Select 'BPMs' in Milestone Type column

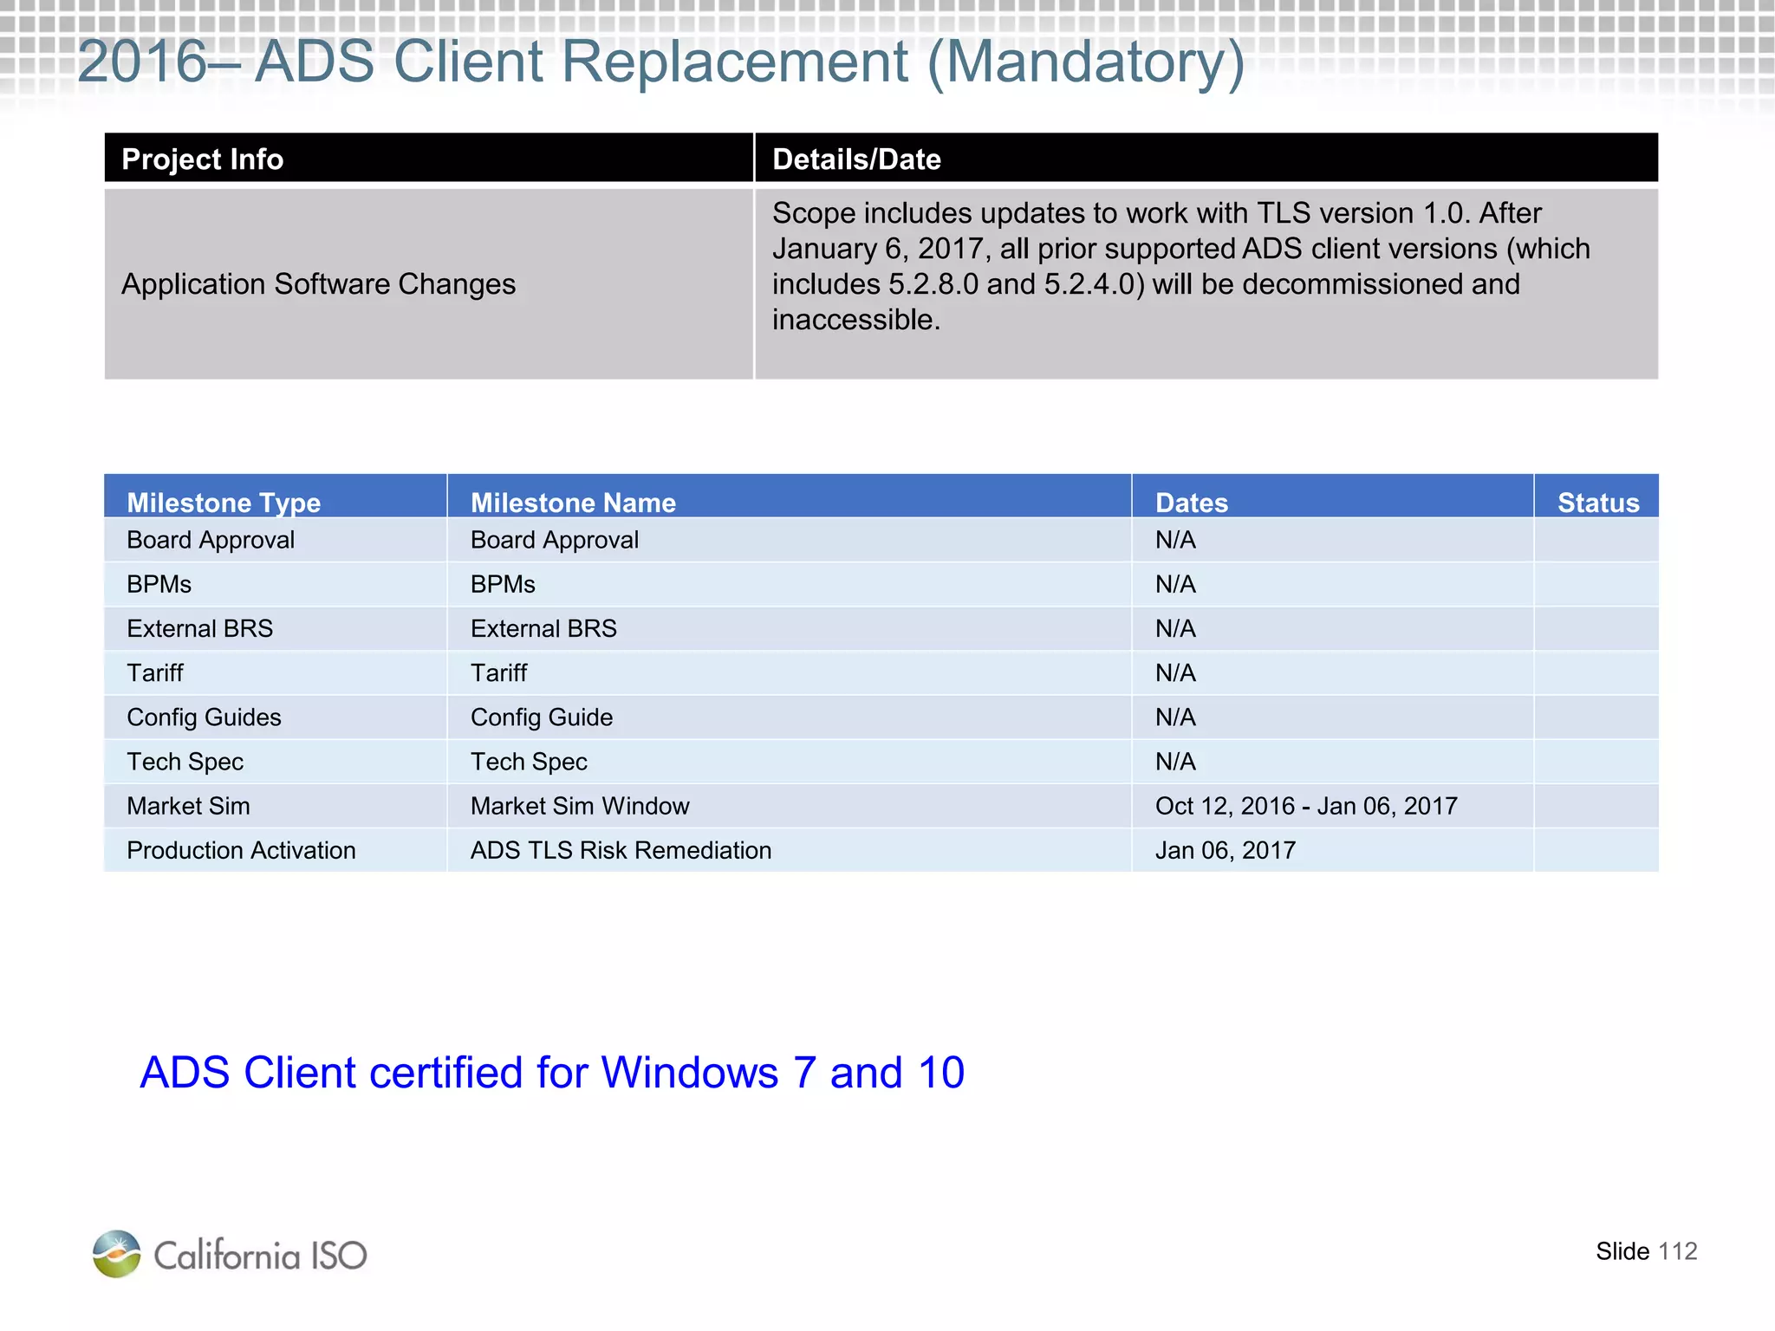[159, 585]
